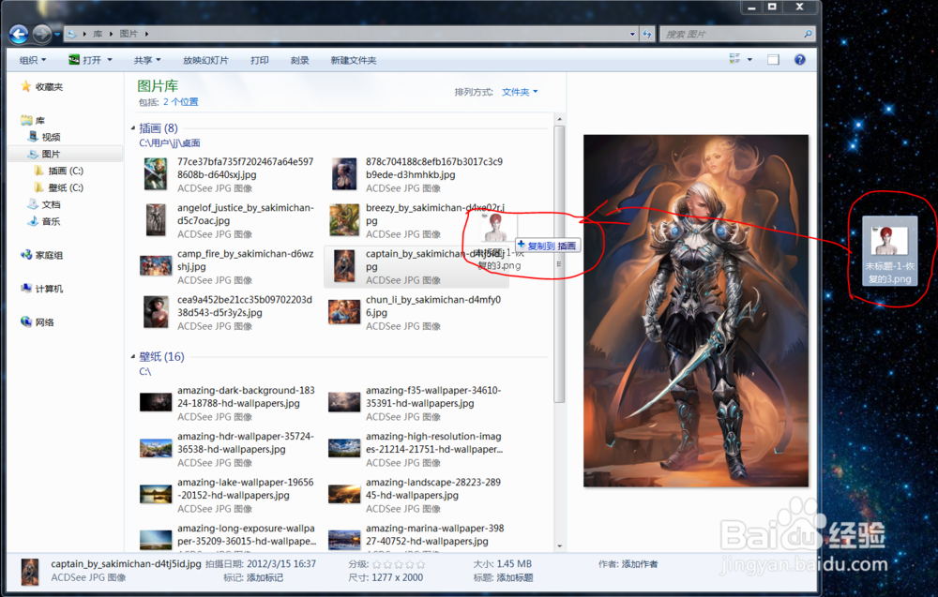Click the 2 个位置 link

[x=181, y=102]
